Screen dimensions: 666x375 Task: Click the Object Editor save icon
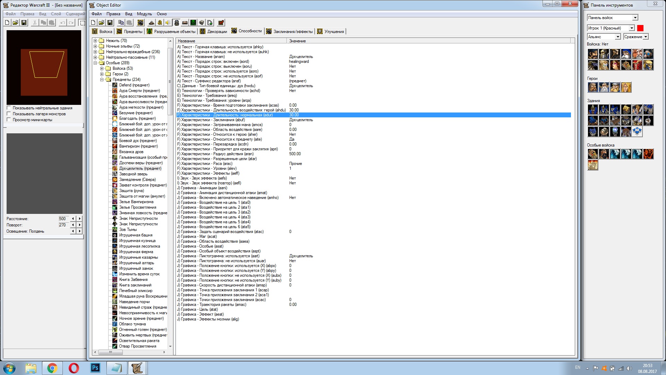[110, 23]
